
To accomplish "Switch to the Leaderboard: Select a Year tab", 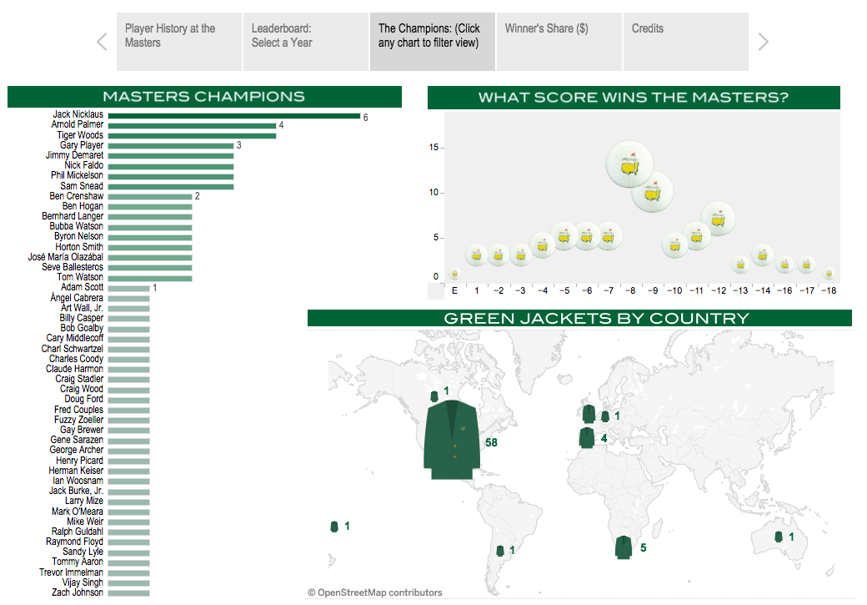I will tap(306, 42).
